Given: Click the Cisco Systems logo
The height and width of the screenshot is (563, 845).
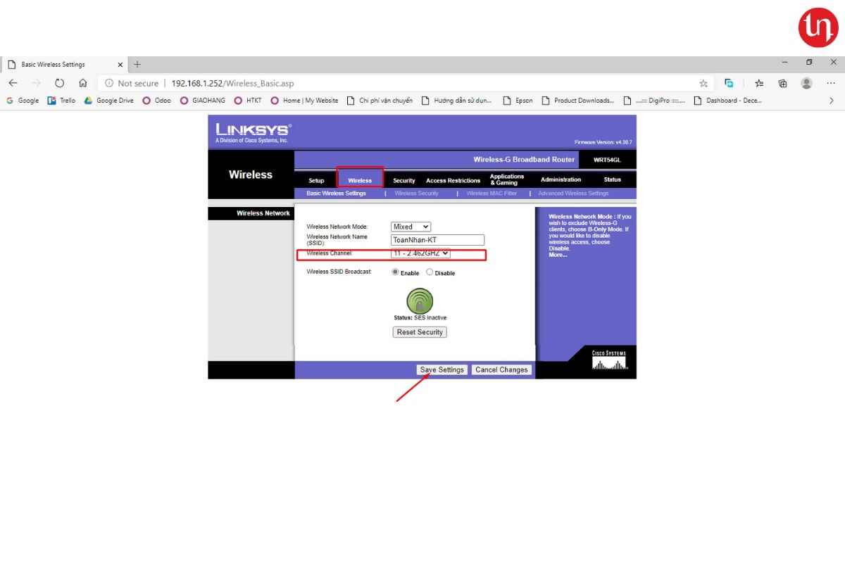Looking at the screenshot, I should [608, 360].
